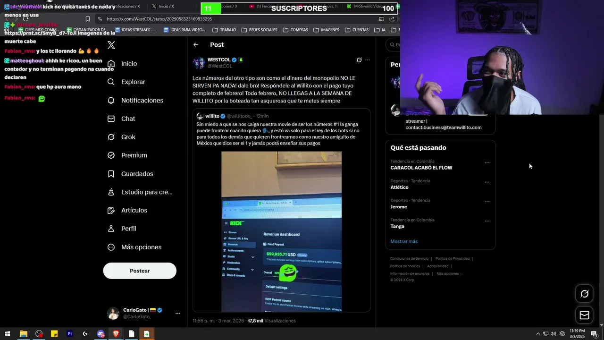This screenshot has height=340, width=604.
Task: Click the address bar share icon
Action: (x=392, y=19)
